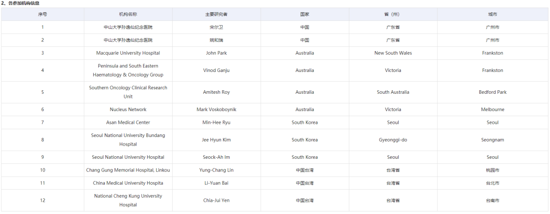The height and width of the screenshot is (214, 550).
Task: Click the South Australia cell
Action: 393,92
